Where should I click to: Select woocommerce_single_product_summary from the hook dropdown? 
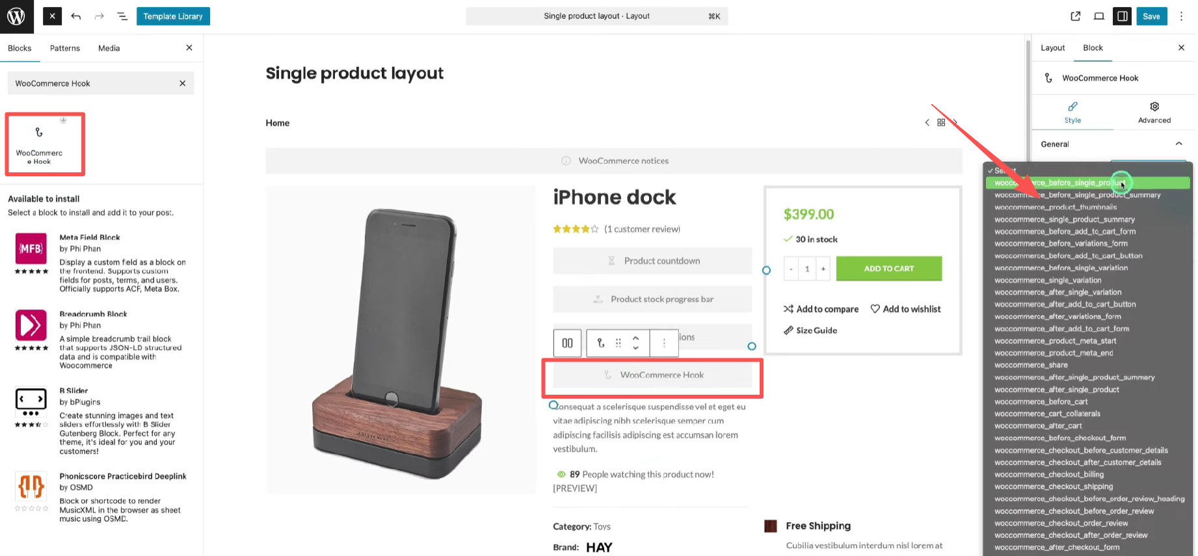(x=1064, y=219)
